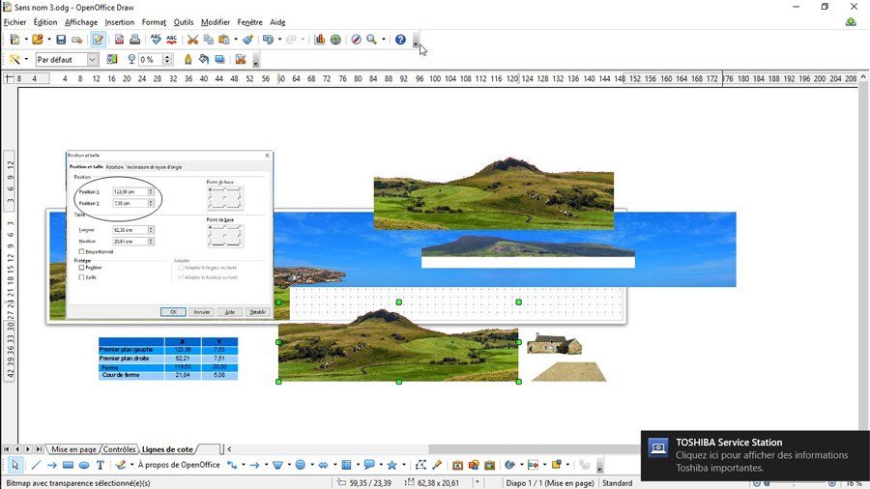Switch to the 'Contrôles' layer tab
Image resolution: width=870 pixels, height=489 pixels.
[x=120, y=449]
